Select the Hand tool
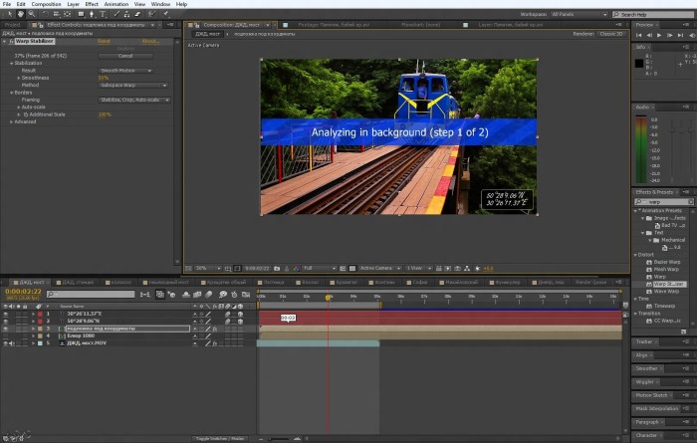Screen dimensions: 697x443 (21, 14)
